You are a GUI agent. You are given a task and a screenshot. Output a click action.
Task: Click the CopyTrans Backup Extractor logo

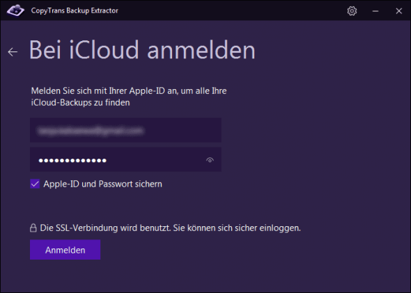click(15, 10)
